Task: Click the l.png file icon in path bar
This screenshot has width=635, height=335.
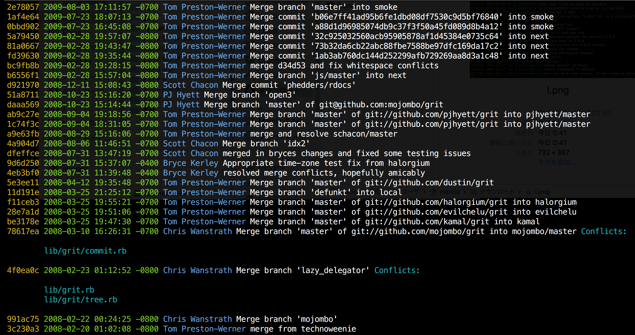Action: [x=528, y=192]
